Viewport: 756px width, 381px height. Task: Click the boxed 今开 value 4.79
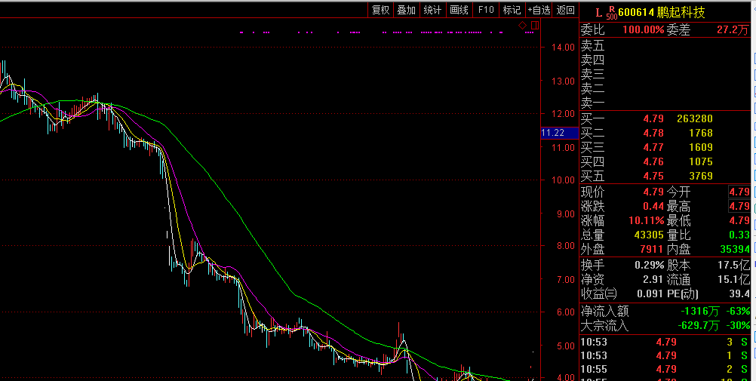pyautogui.click(x=739, y=192)
